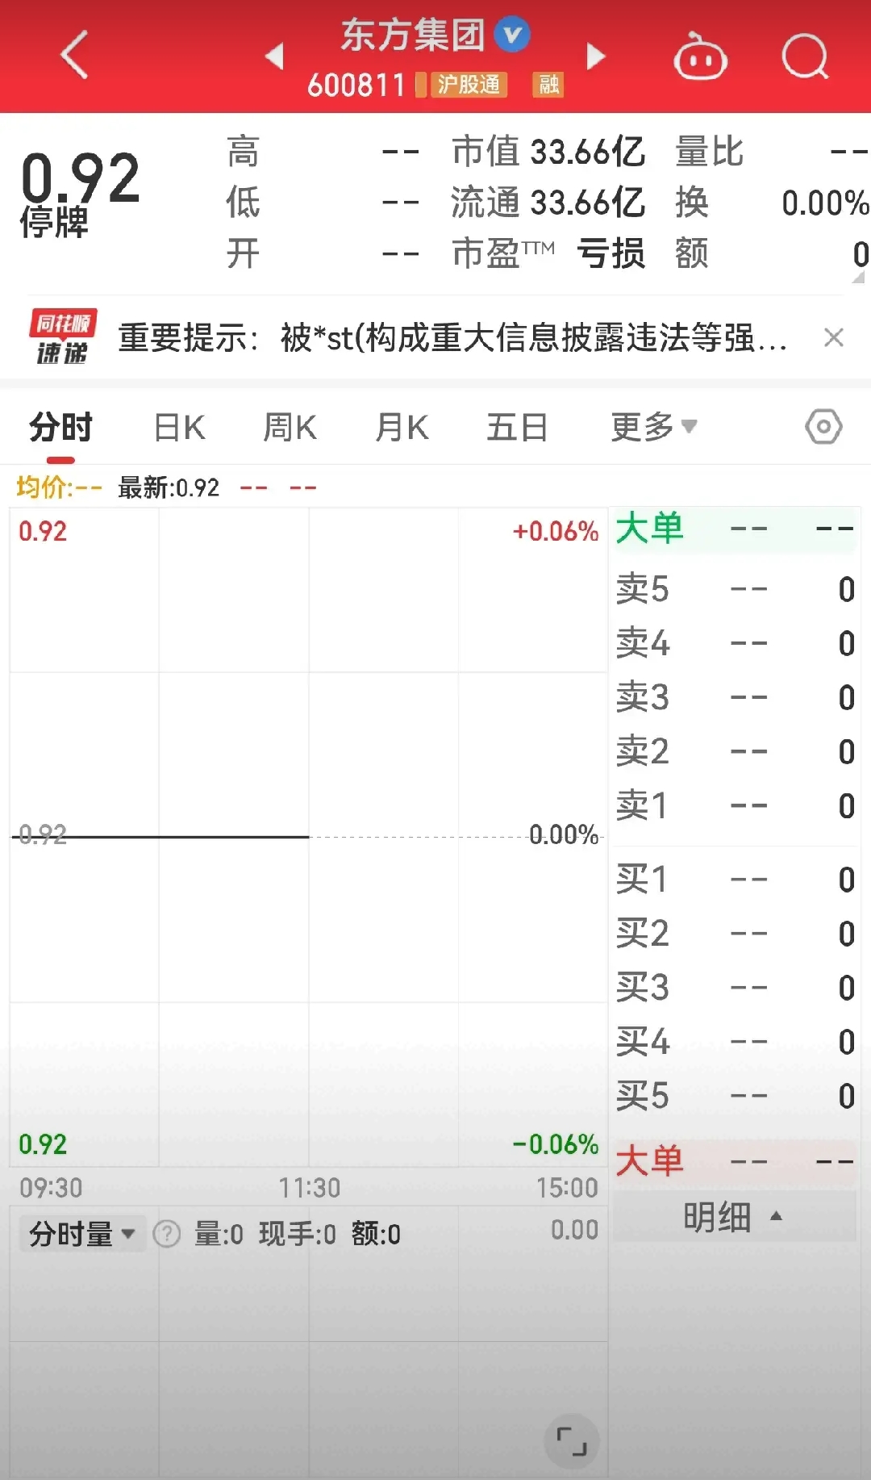This screenshot has height=1480, width=871.
Task: Tap the 市盈TTM 亏损 entry
Action: (x=548, y=253)
